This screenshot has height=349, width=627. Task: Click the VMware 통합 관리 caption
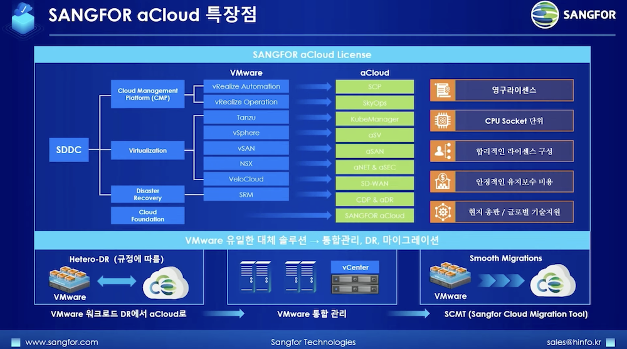coord(312,314)
